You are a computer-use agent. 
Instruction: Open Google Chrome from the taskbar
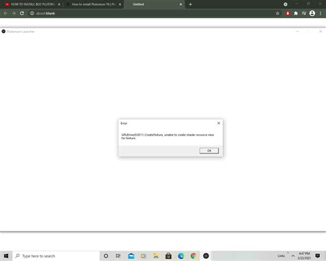click(193, 255)
